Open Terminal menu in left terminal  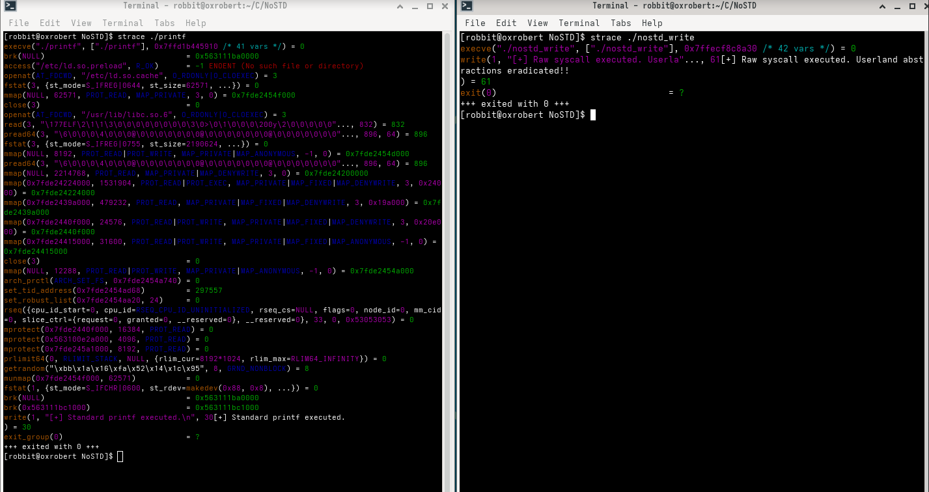click(x=123, y=23)
